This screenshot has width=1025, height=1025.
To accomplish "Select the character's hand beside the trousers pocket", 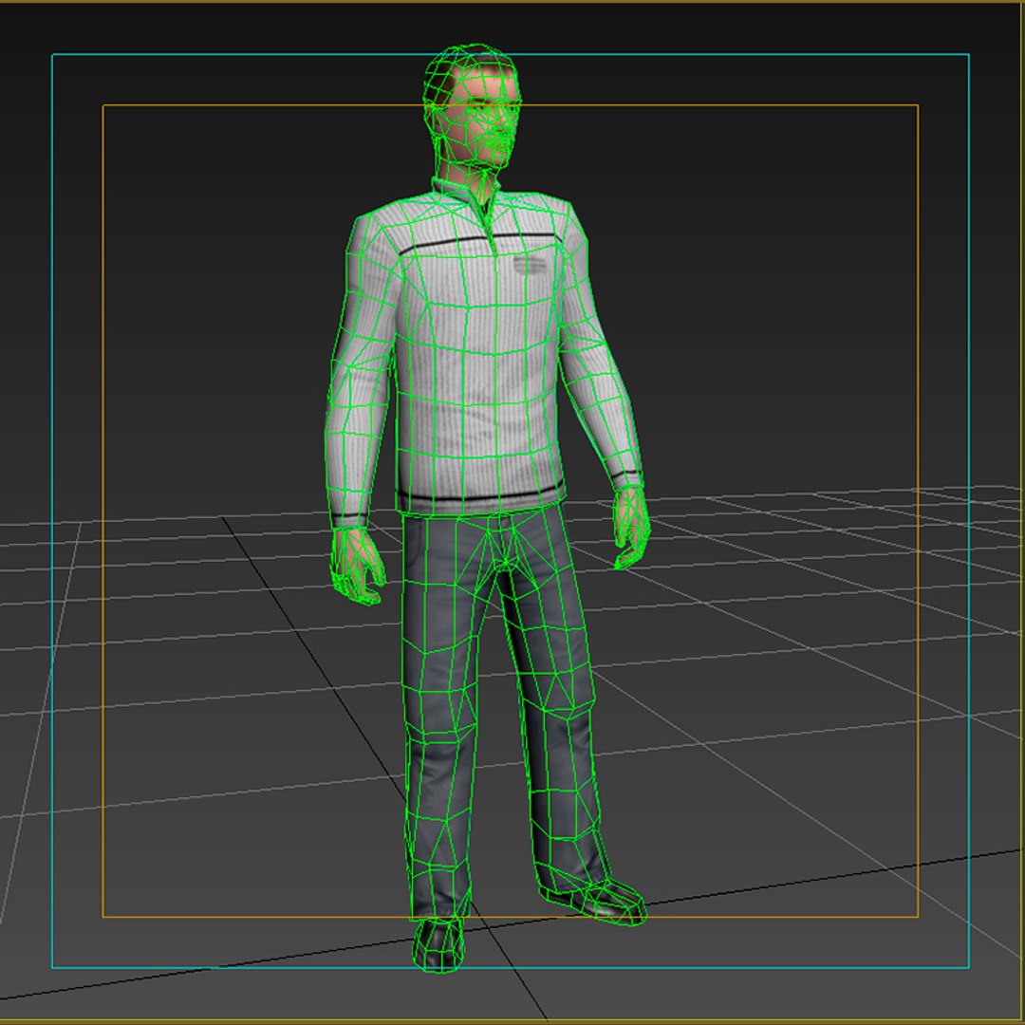I will pyautogui.click(x=358, y=565).
